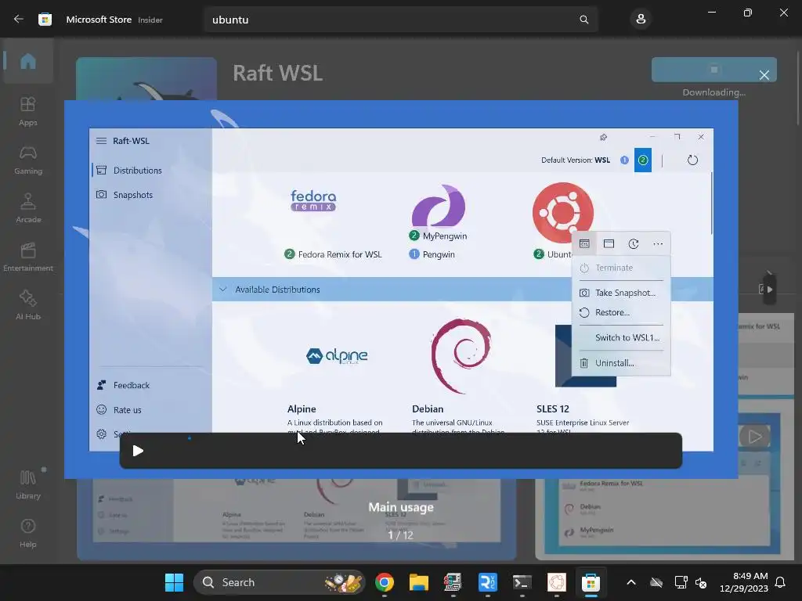The image size is (802, 601).
Task: Open the Library in sidebar
Action: point(28,484)
